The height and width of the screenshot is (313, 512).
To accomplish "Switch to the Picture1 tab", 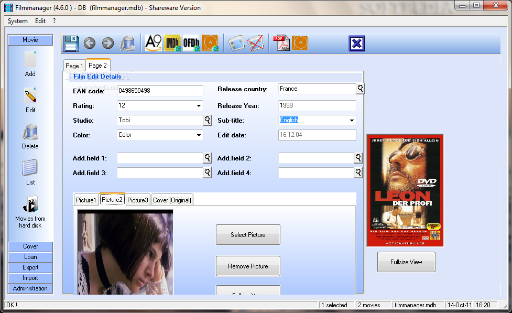I will tap(86, 200).
